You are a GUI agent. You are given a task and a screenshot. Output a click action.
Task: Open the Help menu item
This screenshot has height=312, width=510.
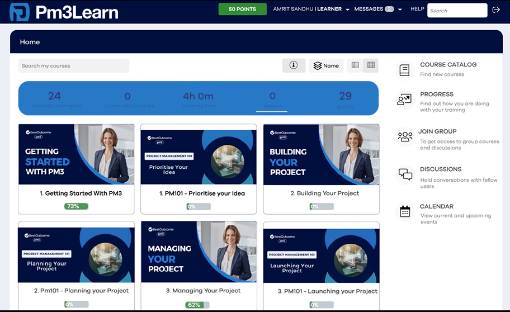(x=417, y=9)
